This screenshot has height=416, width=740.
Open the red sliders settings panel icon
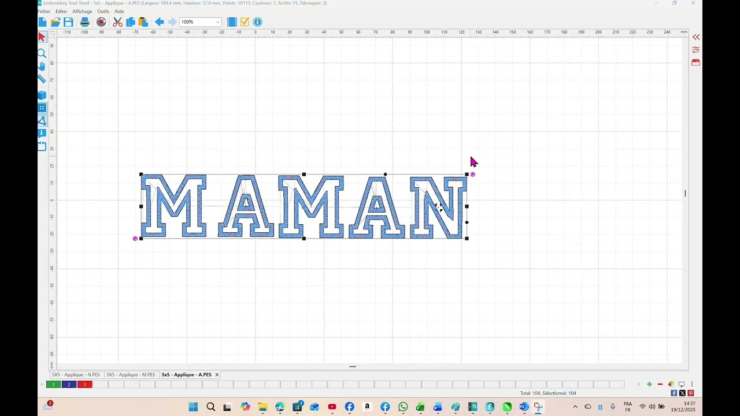coord(696,50)
